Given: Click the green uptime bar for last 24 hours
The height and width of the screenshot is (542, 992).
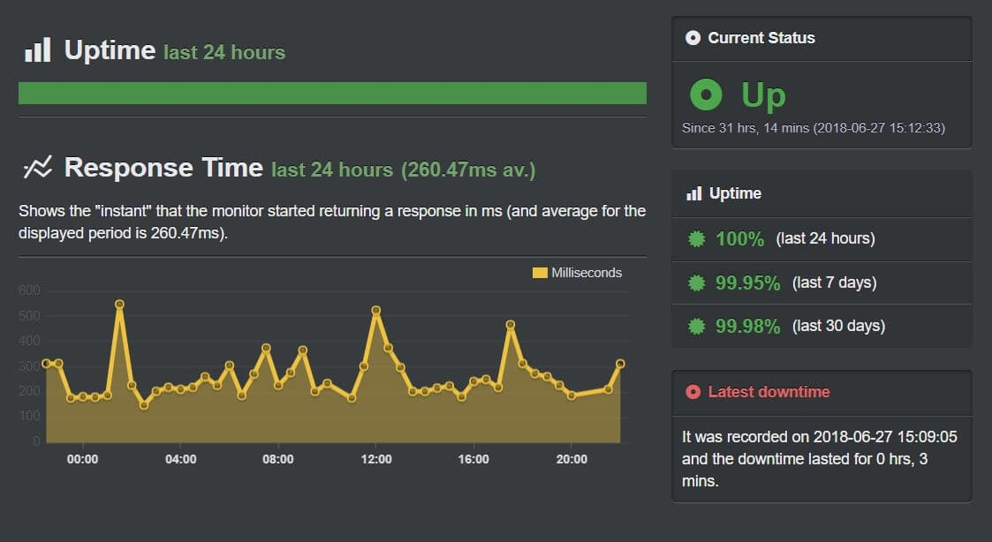Looking at the screenshot, I should [332, 94].
